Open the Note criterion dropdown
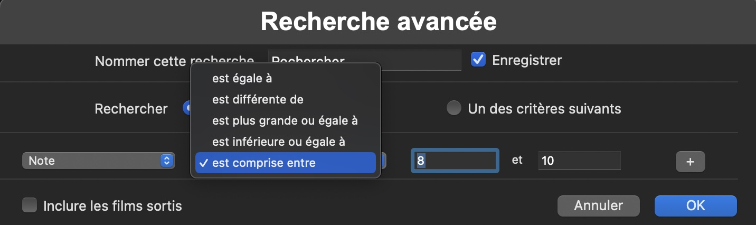The height and width of the screenshot is (225, 756). tap(98, 161)
